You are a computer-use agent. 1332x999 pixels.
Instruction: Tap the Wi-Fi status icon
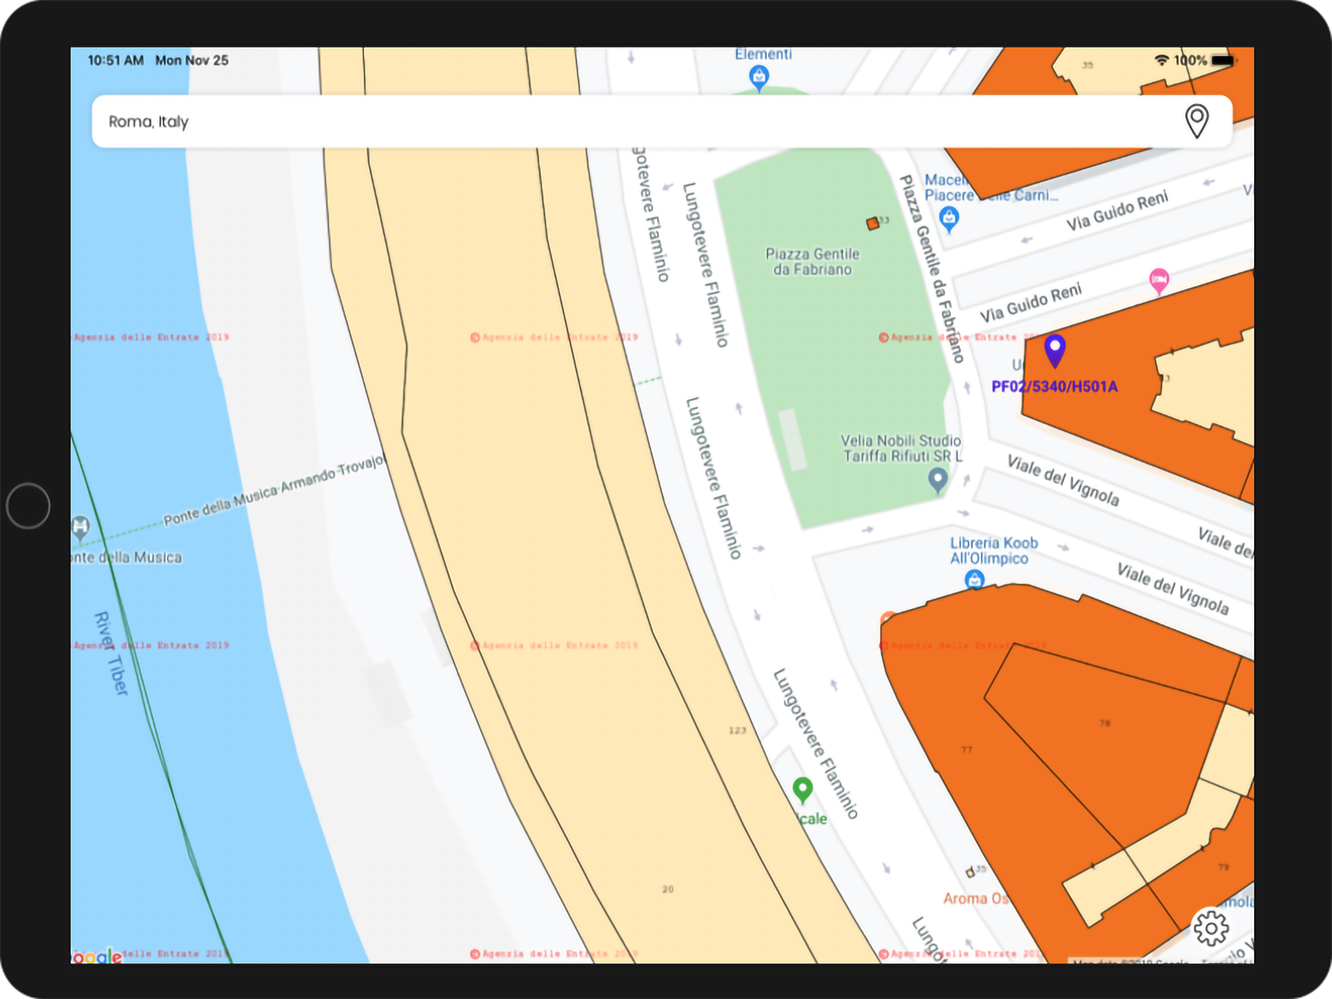[x=1161, y=60]
